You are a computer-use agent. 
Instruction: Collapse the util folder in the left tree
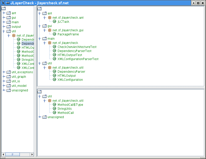(x=4, y=31)
